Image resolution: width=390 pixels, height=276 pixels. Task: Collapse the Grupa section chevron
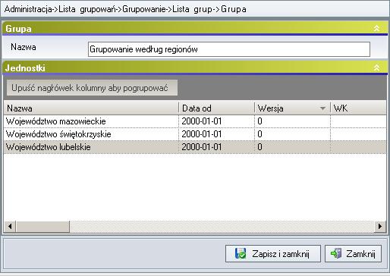(x=376, y=28)
